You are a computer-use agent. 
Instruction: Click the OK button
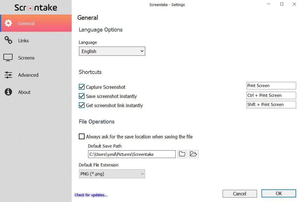click(278, 193)
